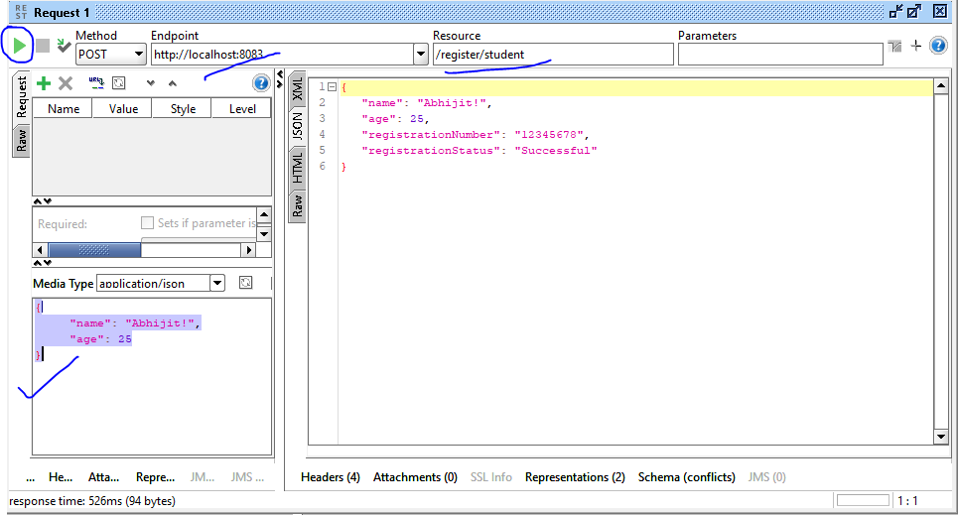
Task: Click the parameter details horizontal scrollbar thumb
Action: pyautogui.click(x=93, y=250)
